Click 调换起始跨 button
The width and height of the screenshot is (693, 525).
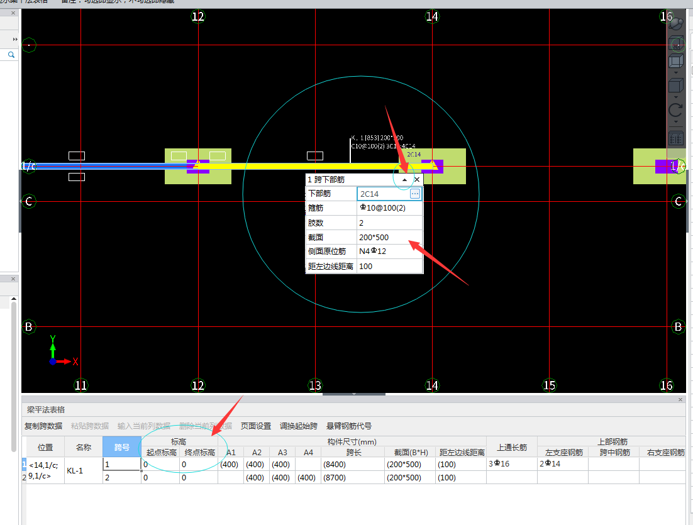(x=299, y=426)
